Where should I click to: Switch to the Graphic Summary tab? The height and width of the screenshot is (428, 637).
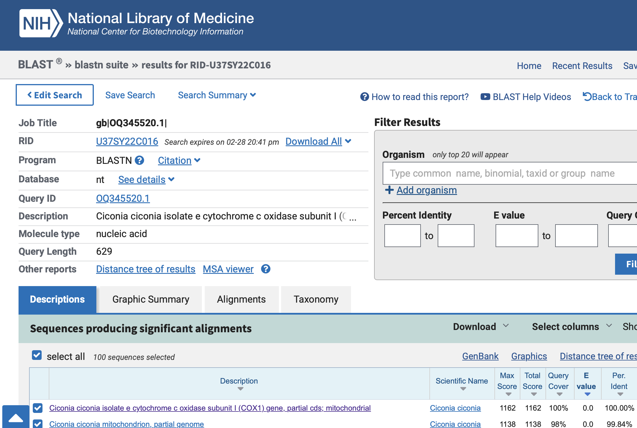151,299
